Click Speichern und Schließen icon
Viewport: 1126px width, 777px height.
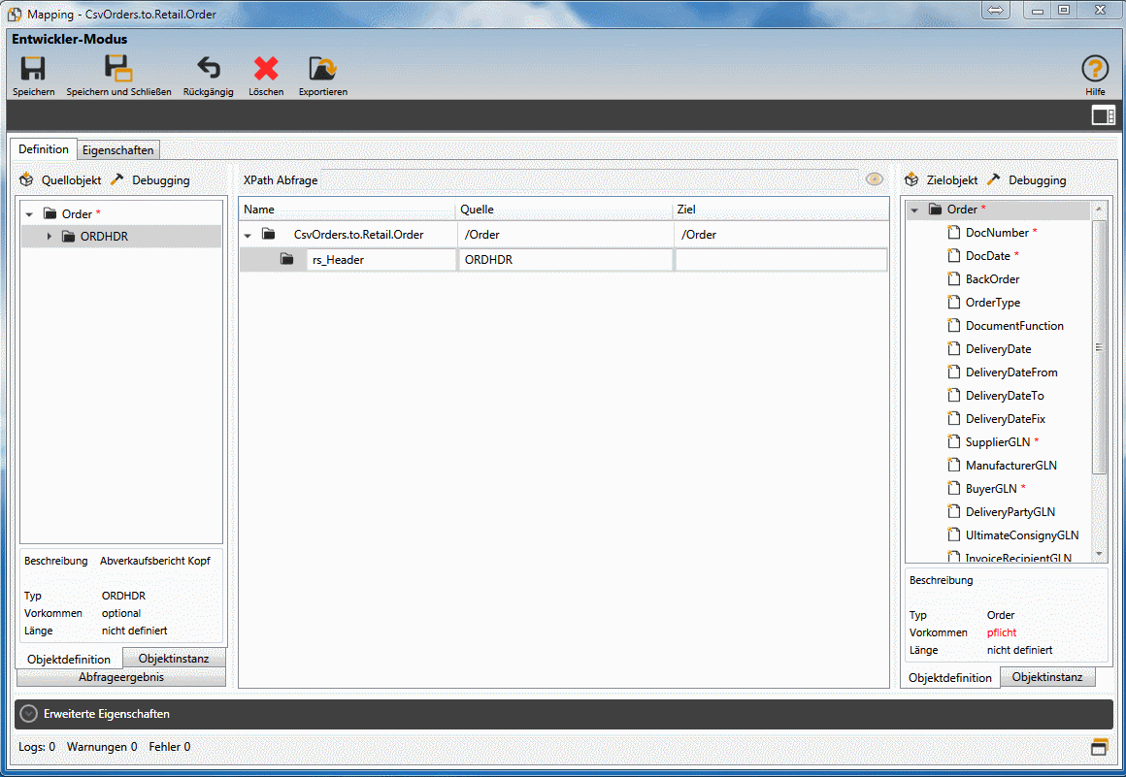click(x=118, y=69)
